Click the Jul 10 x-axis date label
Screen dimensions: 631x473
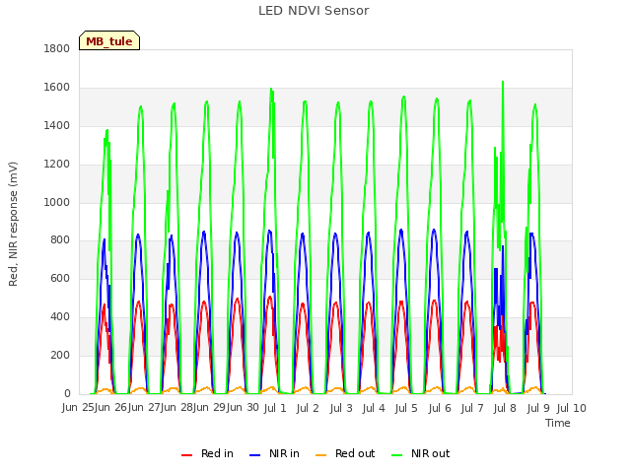(572, 408)
